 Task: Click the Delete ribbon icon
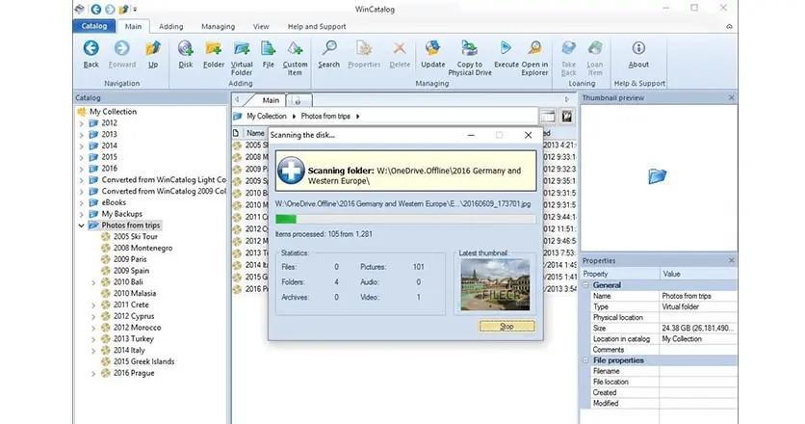point(400,54)
